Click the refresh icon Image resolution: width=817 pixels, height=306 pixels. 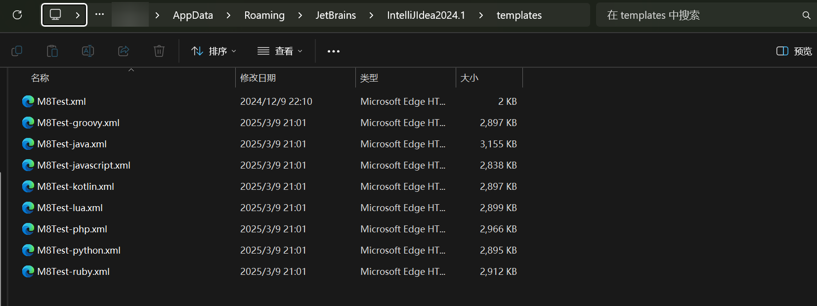[17, 15]
